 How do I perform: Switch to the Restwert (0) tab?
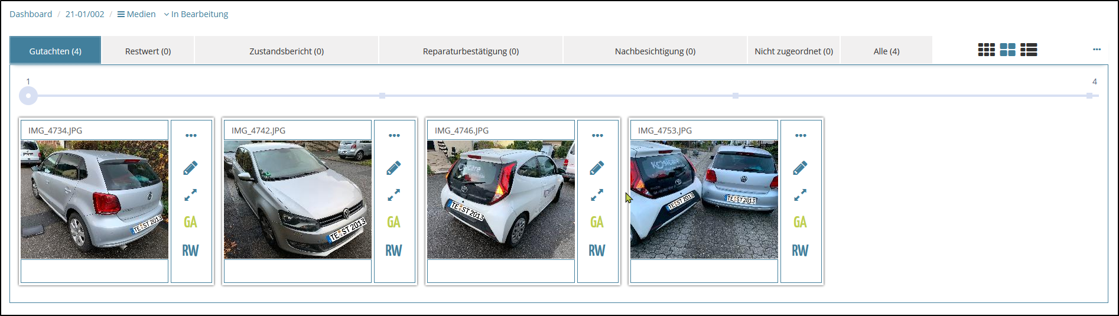[x=148, y=51]
